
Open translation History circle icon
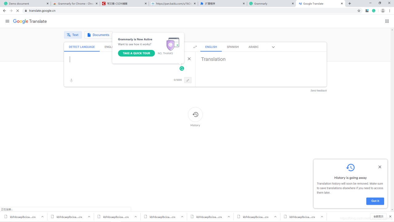[195, 114]
